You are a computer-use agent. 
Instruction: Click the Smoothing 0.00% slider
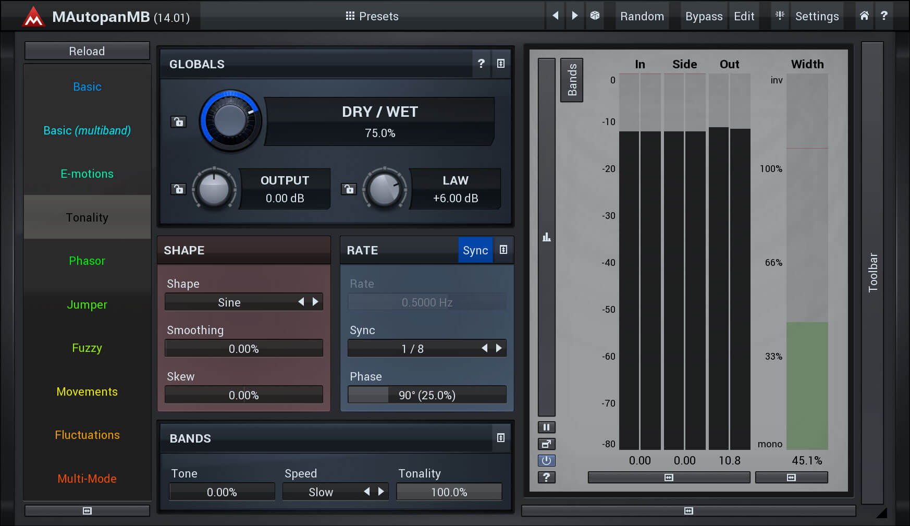[x=244, y=349]
